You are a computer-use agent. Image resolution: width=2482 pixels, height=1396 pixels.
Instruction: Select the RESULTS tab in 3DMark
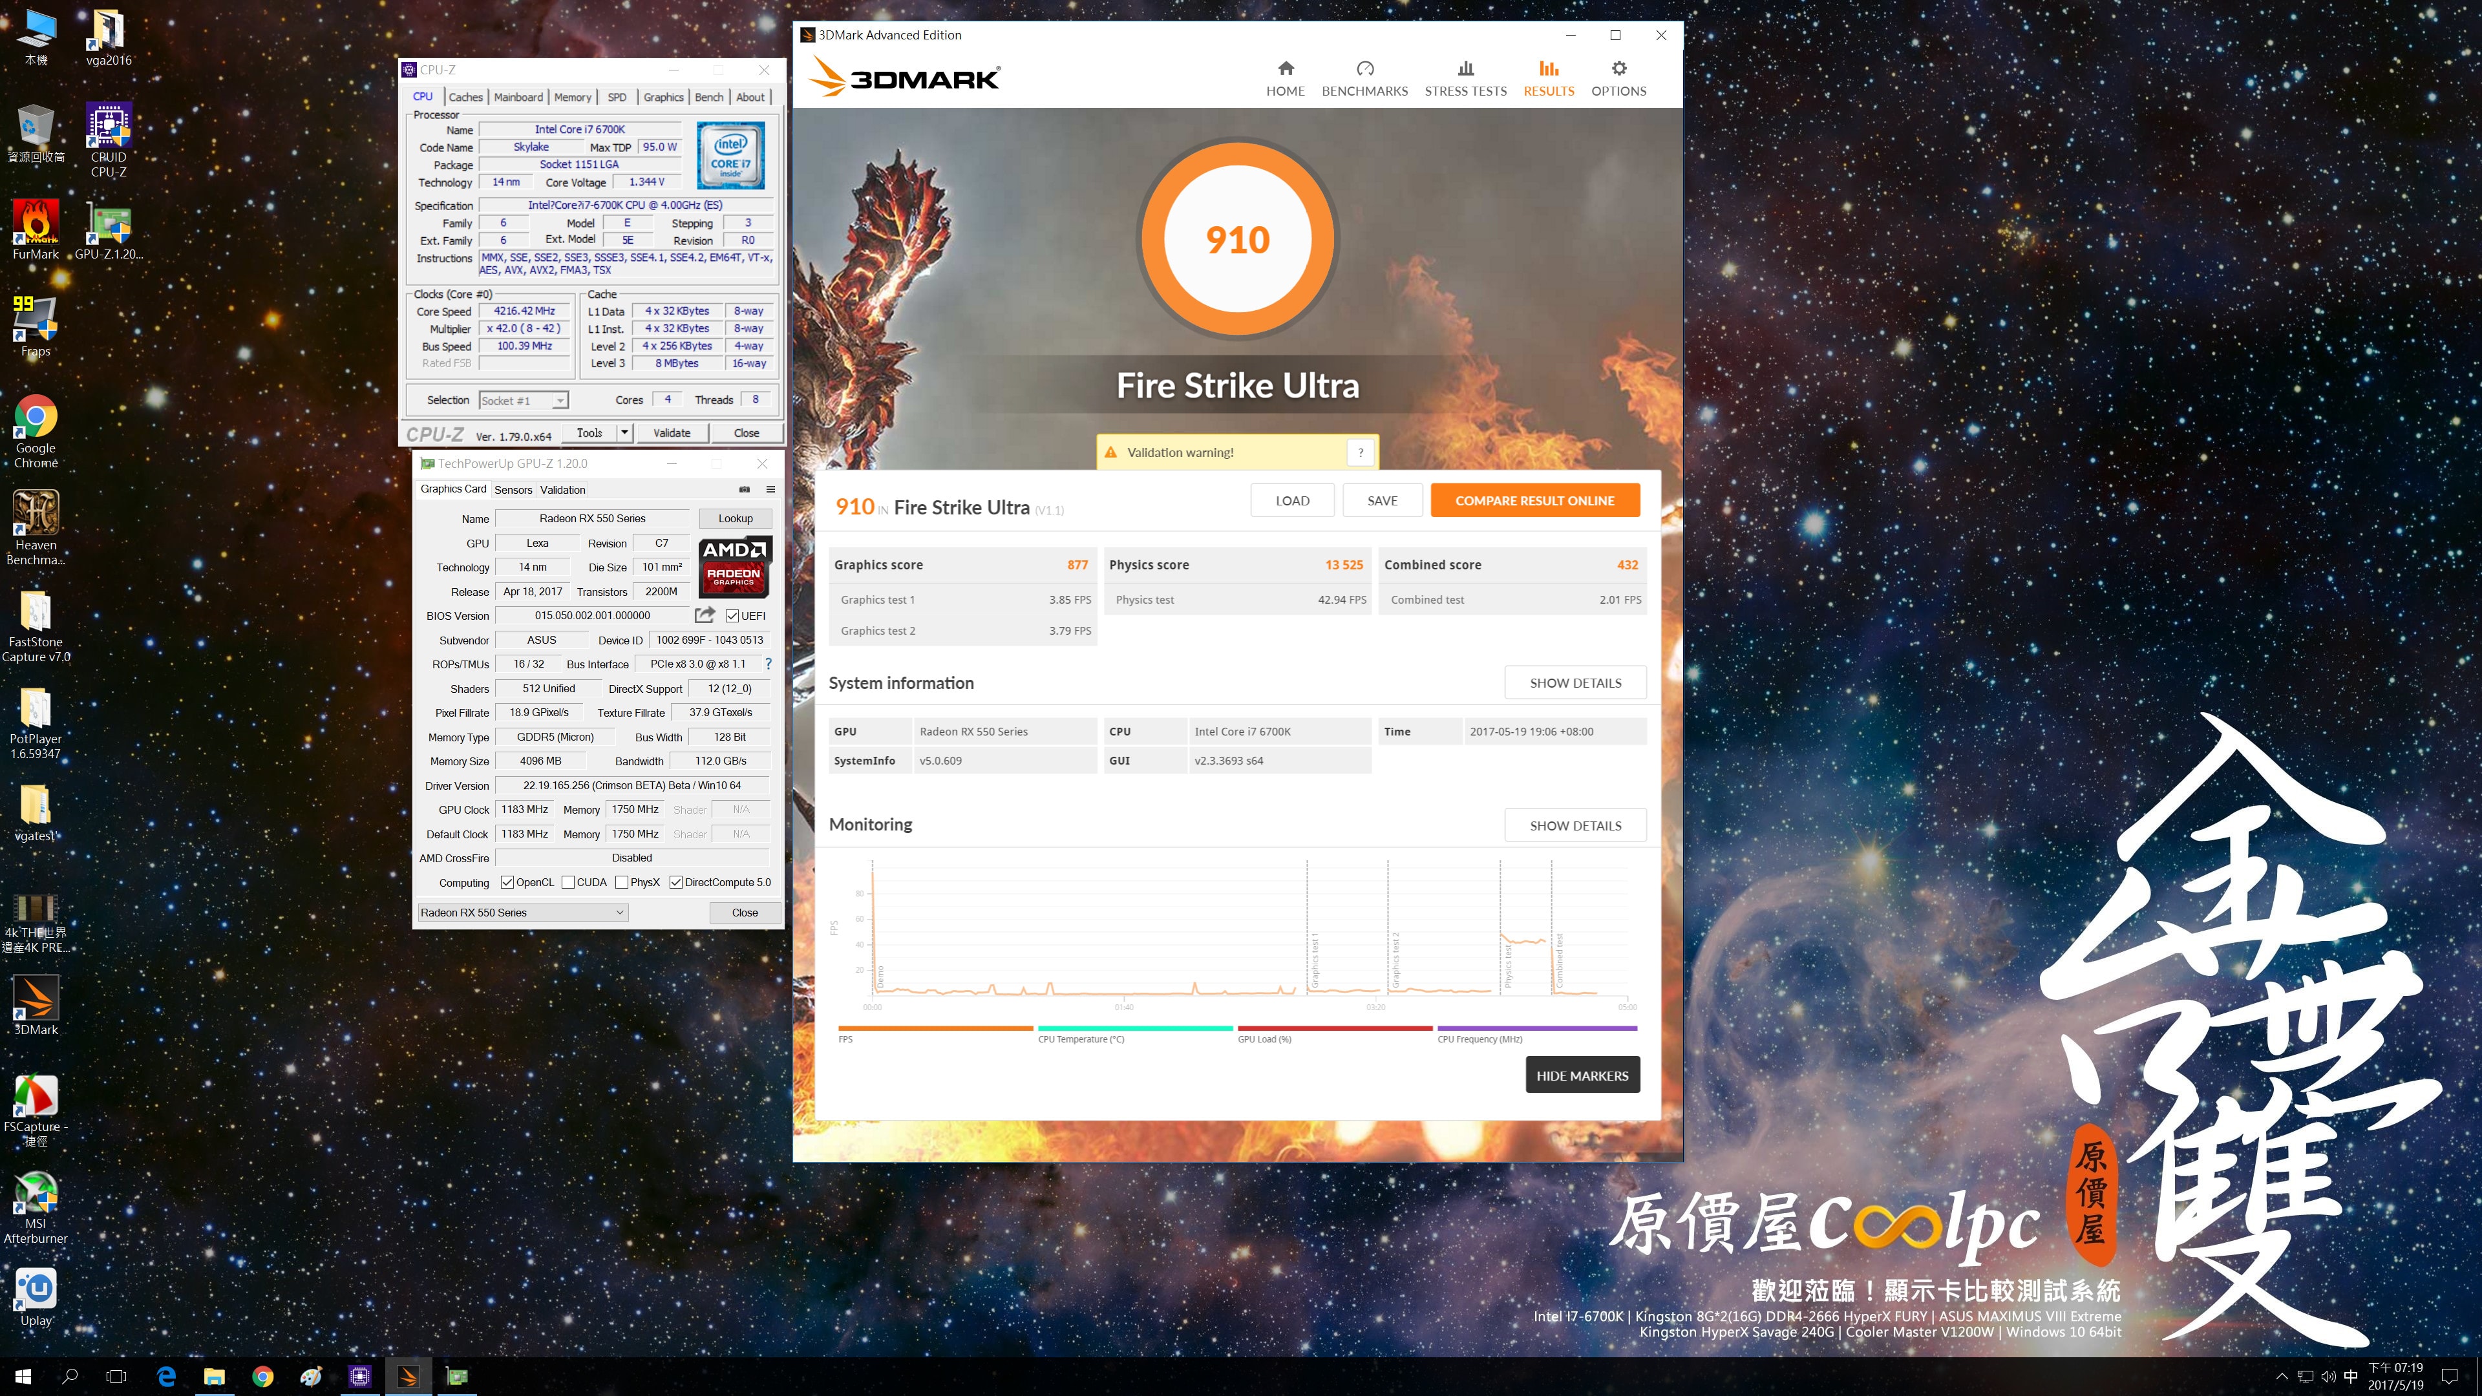[1549, 78]
